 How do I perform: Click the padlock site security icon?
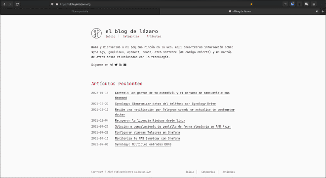tap(57, 4)
